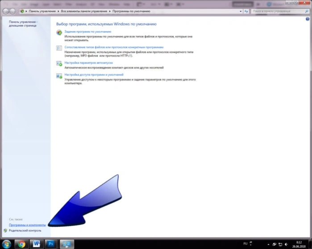Click the tray icon left of the flag
312x249 pixels.
pos(274,244)
